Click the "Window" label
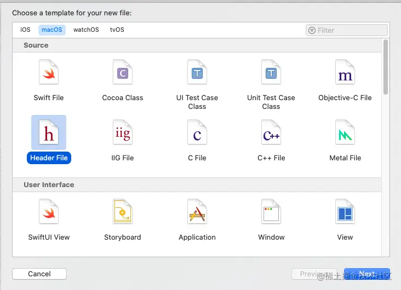This screenshot has width=401, height=290. coord(271,237)
